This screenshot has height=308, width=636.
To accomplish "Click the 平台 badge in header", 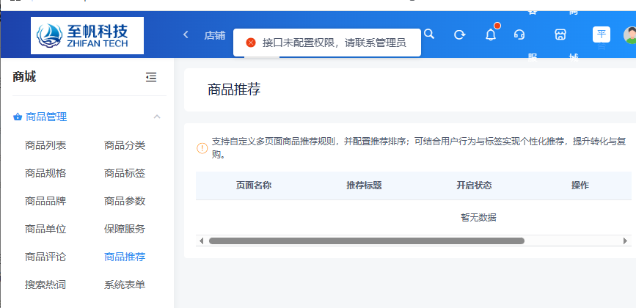I will (x=601, y=34).
